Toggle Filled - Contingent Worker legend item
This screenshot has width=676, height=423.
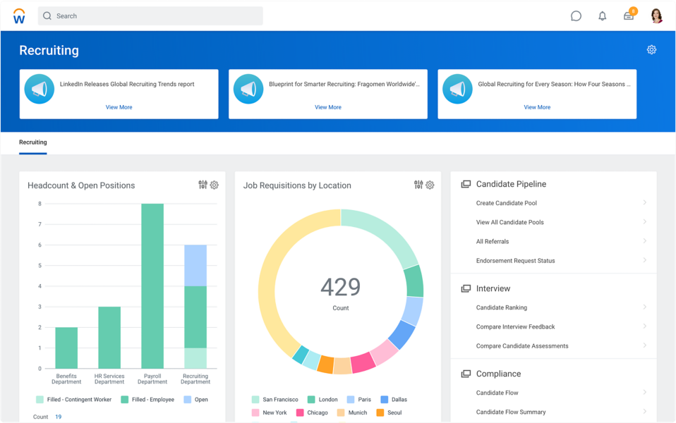[x=73, y=400]
